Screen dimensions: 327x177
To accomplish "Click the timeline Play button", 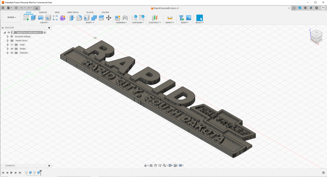I will pos(11,173).
